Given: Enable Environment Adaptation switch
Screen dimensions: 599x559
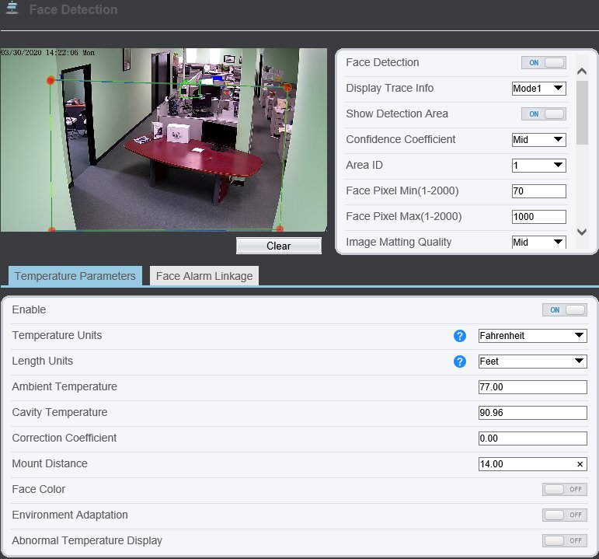Looking at the screenshot, I should (564, 515).
